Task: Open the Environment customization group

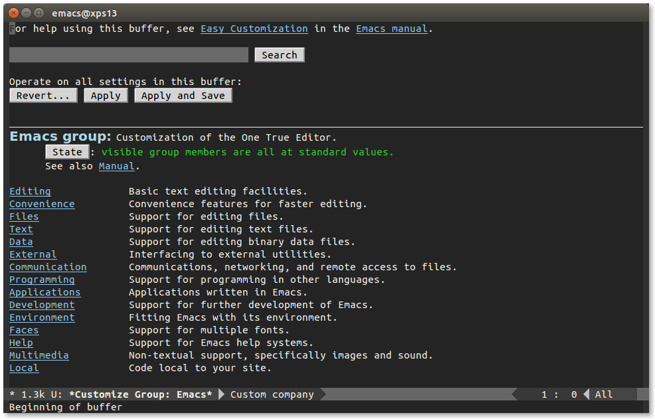Action: [43, 317]
